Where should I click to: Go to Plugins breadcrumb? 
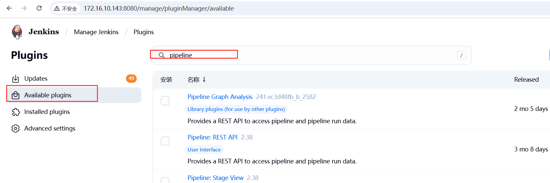(x=144, y=32)
